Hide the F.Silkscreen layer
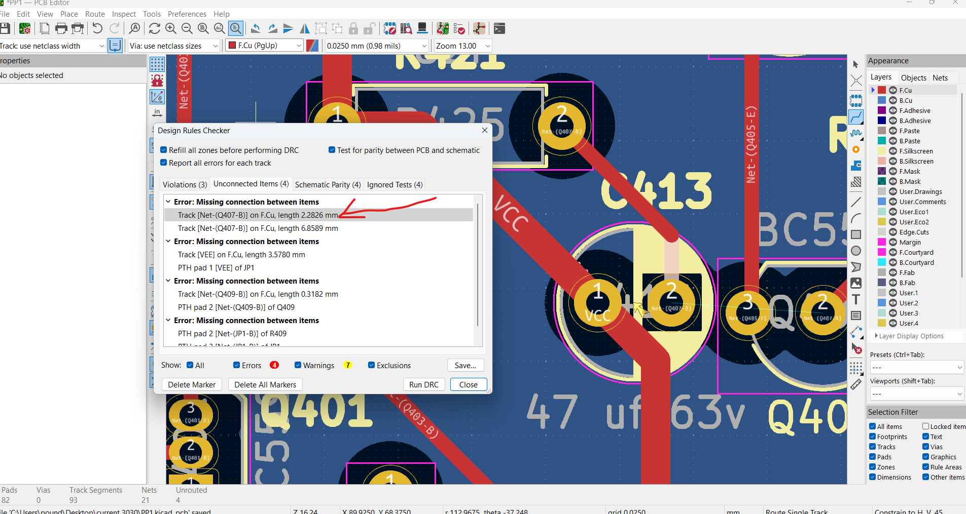 (893, 151)
